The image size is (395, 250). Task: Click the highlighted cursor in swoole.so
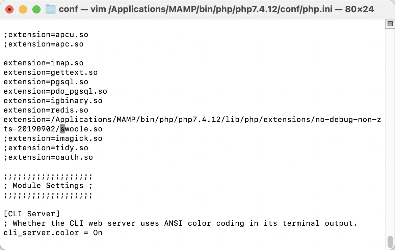point(62,129)
